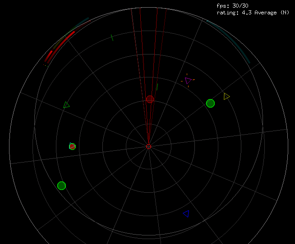
Task: Click the red circle in the scan cone
Action: 150,99
